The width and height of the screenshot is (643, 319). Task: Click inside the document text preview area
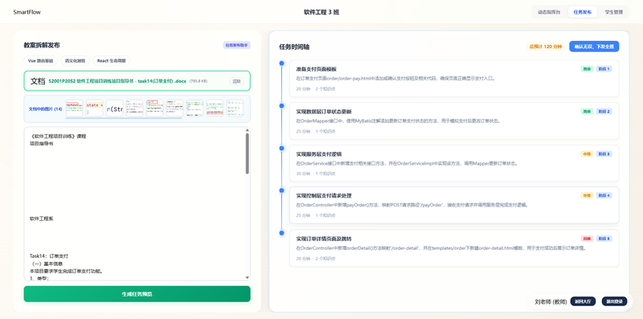tap(134, 204)
